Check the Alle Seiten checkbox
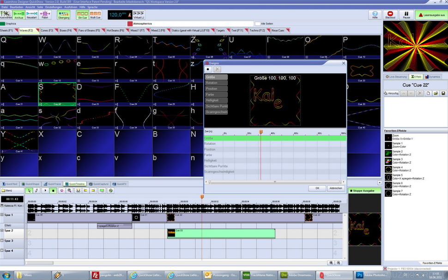This screenshot has width=448, height=280. pos(257,24)
